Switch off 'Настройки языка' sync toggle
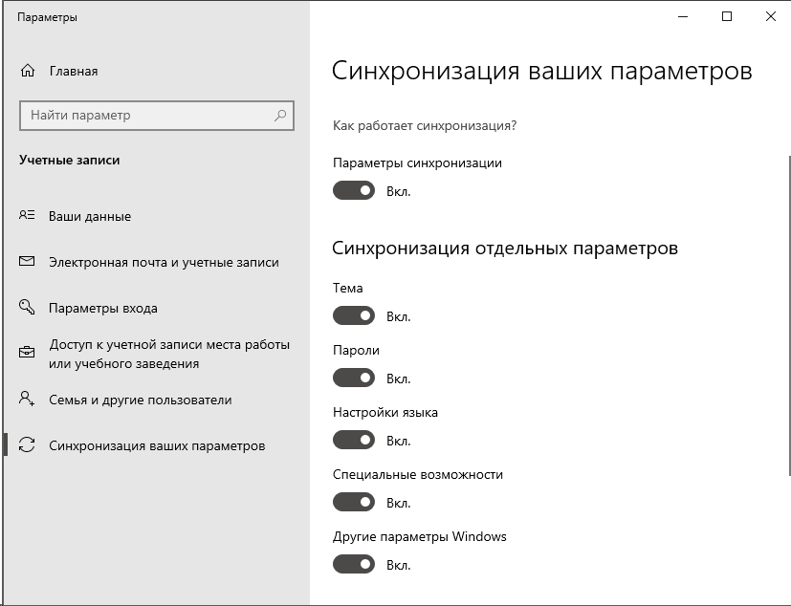 pos(353,441)
